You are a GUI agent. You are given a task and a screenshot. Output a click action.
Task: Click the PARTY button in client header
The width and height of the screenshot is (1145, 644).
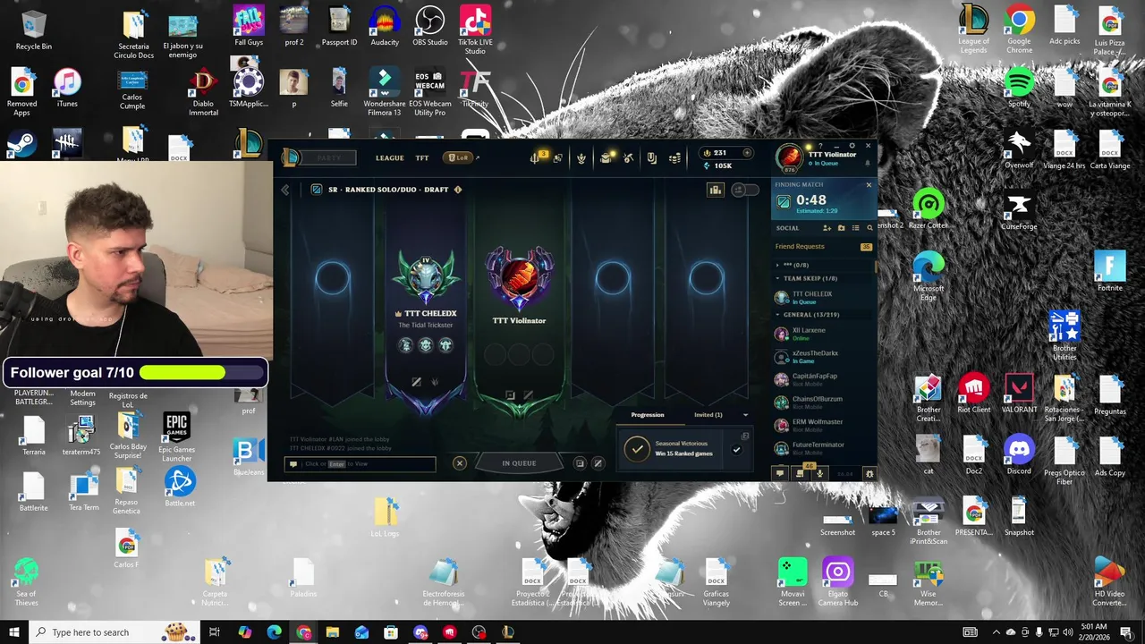329,158
